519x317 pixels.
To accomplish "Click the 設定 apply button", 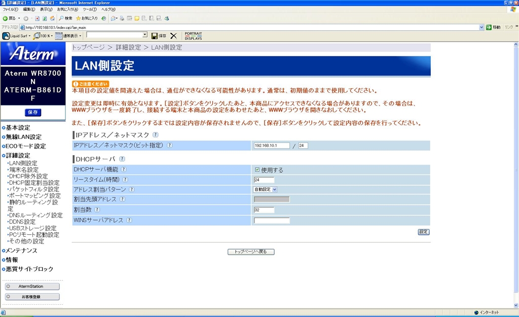I will (x=423, y=232).
